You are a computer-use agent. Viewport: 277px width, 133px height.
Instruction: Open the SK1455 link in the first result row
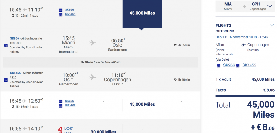[70, 14]
